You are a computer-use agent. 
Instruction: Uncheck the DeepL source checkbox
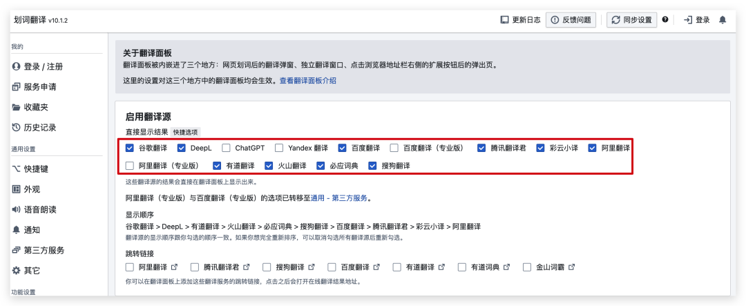pos(181,148)
